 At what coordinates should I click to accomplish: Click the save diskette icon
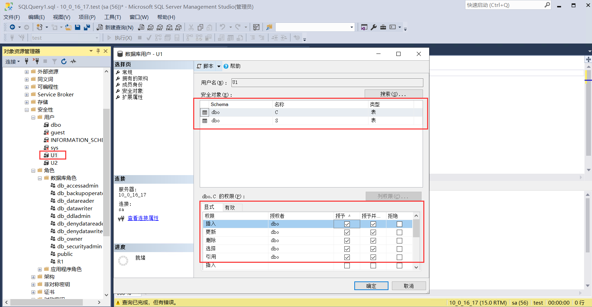[x=78, y=27]
